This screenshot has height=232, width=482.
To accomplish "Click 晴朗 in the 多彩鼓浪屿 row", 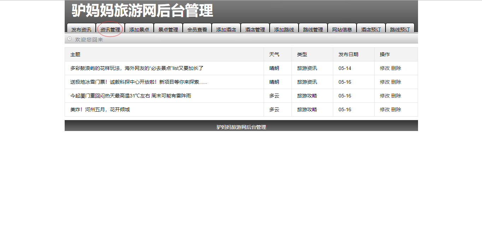I will [x=274, y=68].
